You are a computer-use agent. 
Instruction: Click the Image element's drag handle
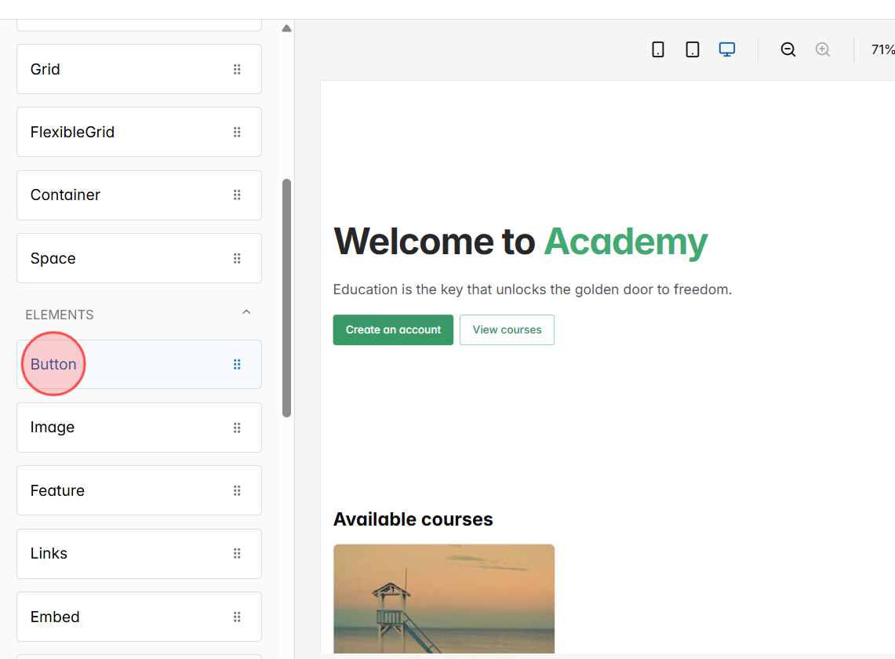click(237, 428)
